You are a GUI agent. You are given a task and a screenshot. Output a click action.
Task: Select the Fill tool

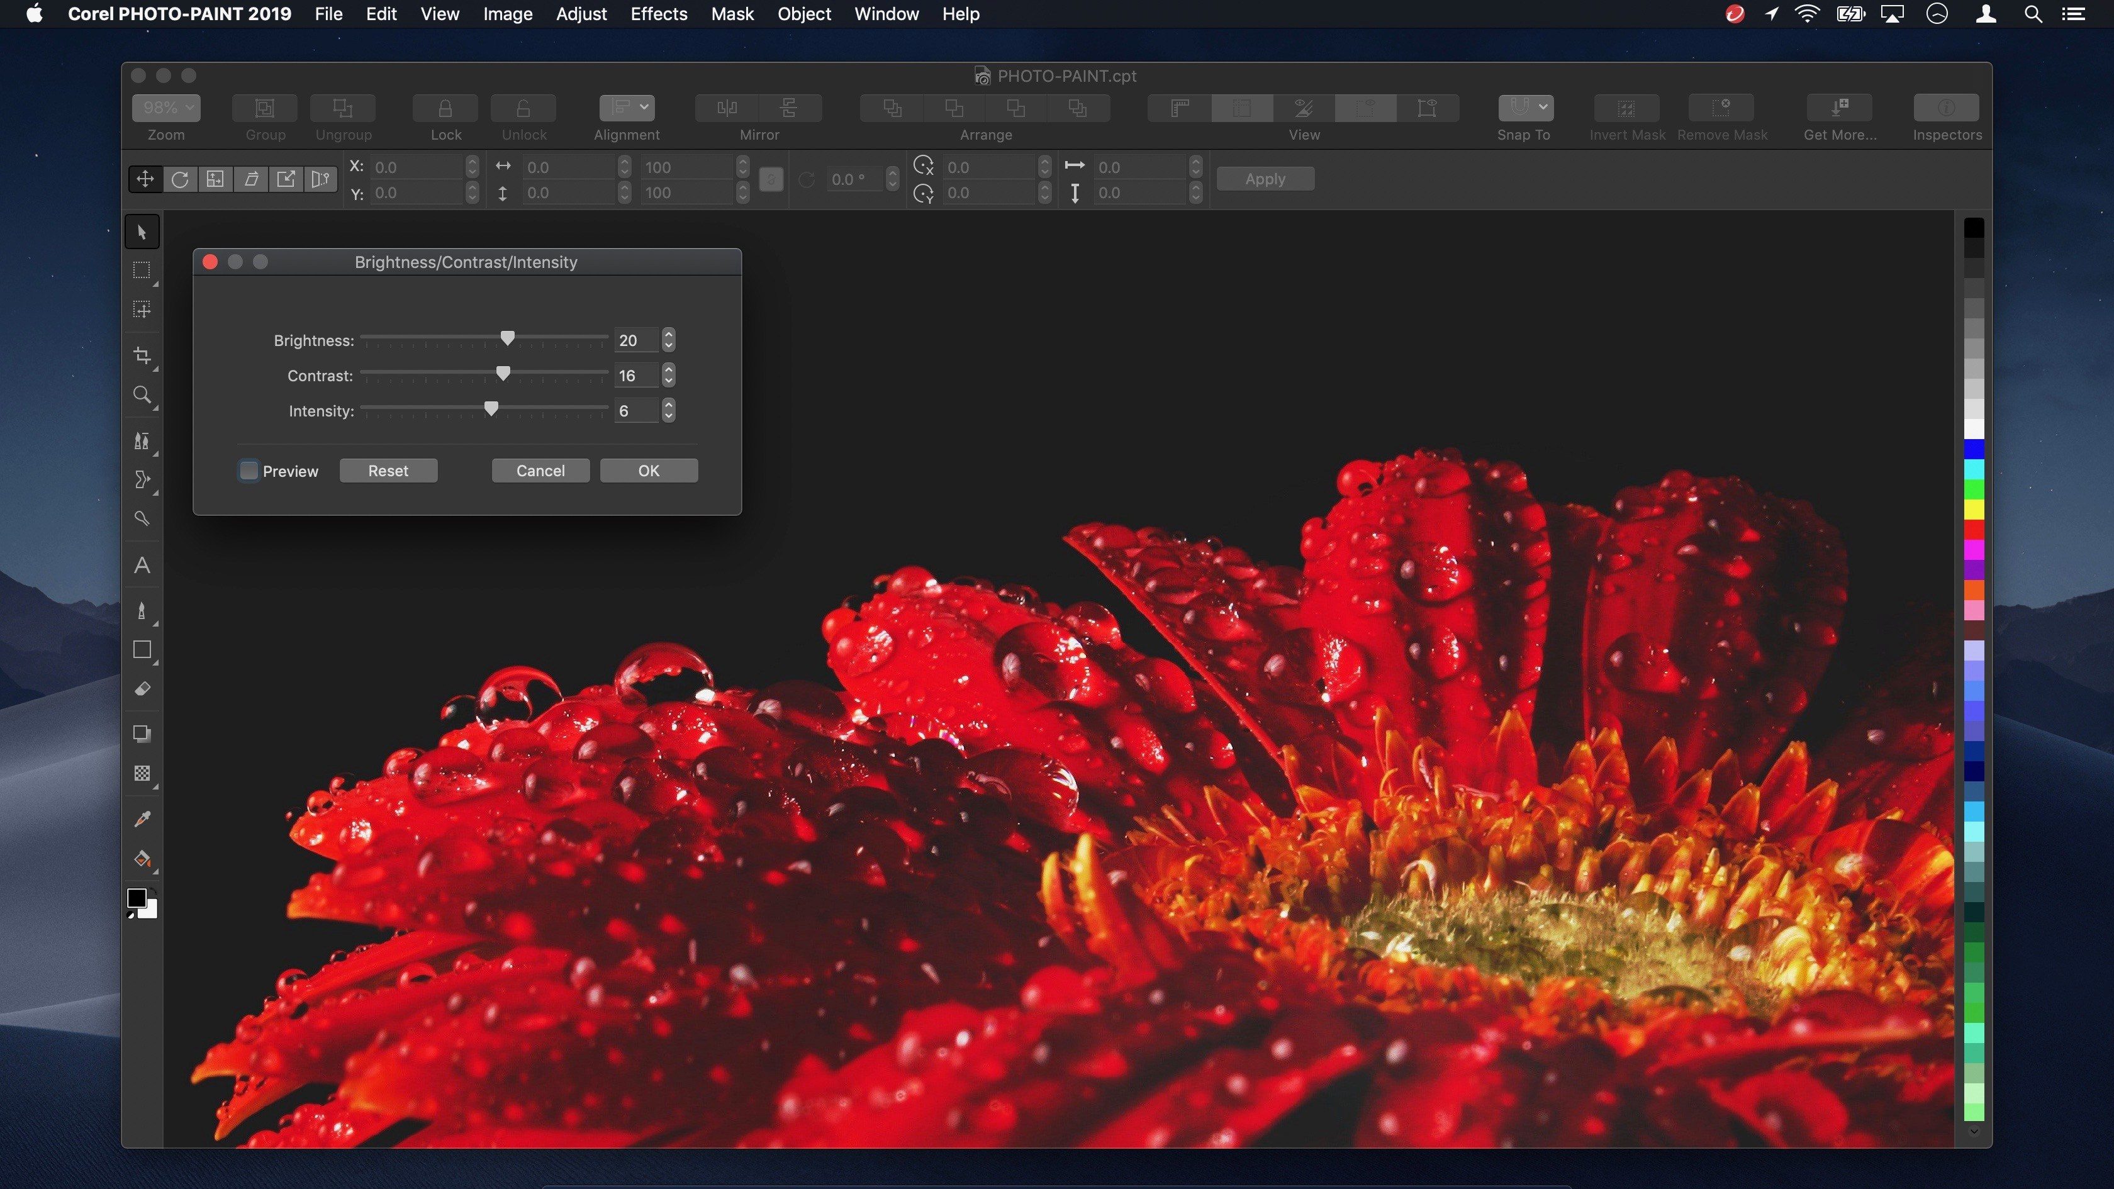pyautogui.click(x=142, y=859)
